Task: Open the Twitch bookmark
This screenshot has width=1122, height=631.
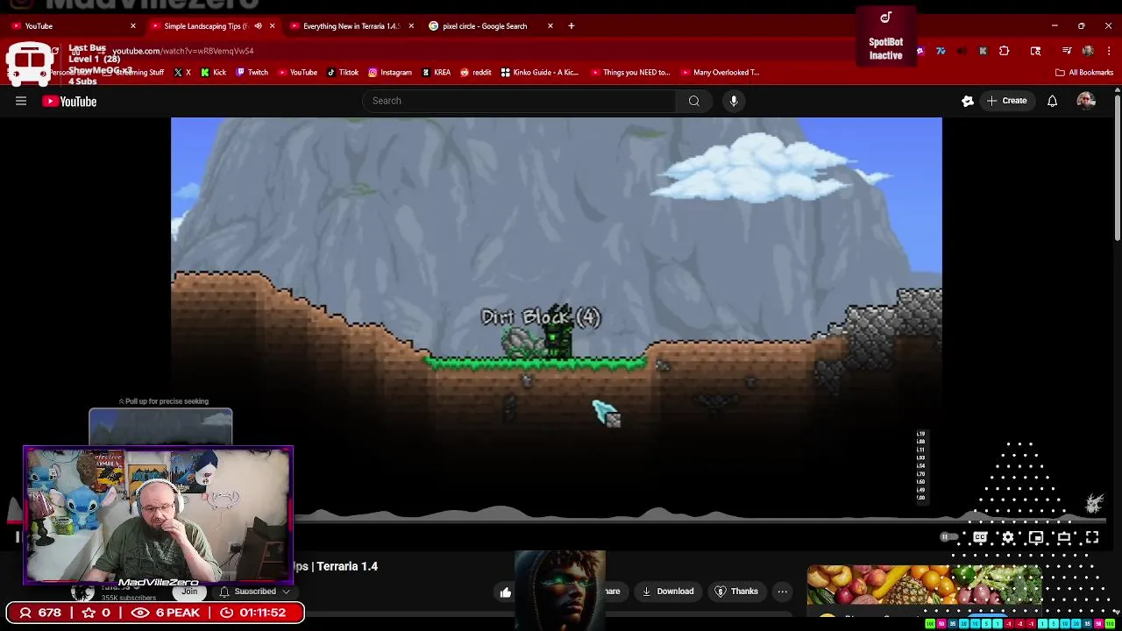Action: coord(252,73)
